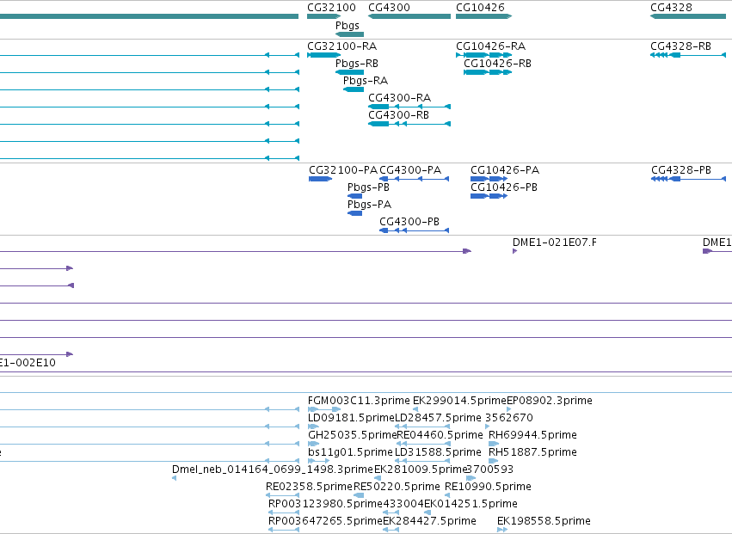Screen dimensions: 732x534
Task: Select the CG4328 gene label
Action: tap(671, 8)
